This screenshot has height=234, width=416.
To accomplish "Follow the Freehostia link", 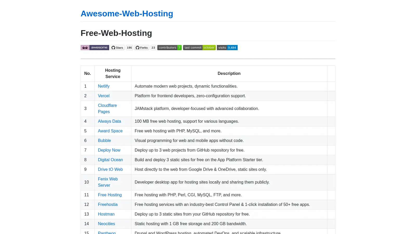I will point(108,204).
